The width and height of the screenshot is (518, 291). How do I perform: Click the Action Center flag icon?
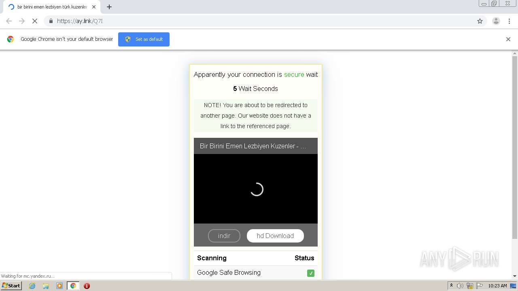pos(480,286)
